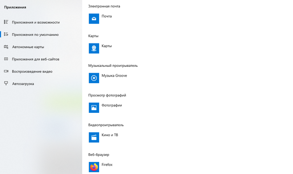Click the Просмотр фотографий heading
Image resolution: width=293 pixels, height=174 pixels.
click(107, 95)
